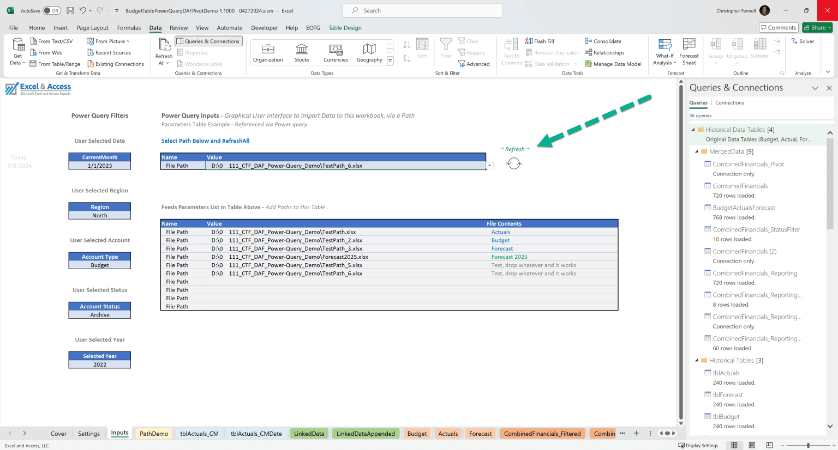Screen dimensions: 838x450
Task: Apply the Stocks data type
Action: [x=302, y=52]
